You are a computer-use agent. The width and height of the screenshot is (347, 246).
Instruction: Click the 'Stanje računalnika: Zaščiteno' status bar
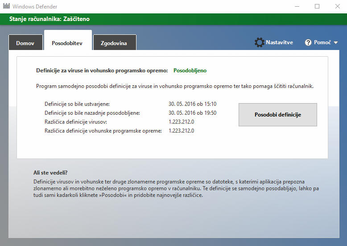tap(173, 19)
